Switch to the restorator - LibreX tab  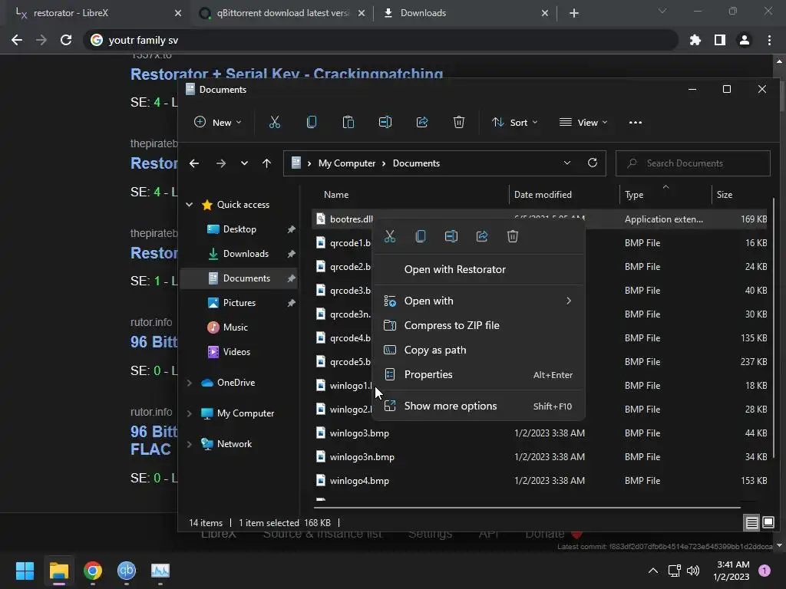point(95,13)
